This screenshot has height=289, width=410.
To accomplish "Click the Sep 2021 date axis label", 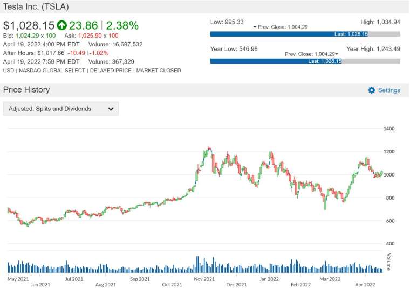I will coord(140,279).
